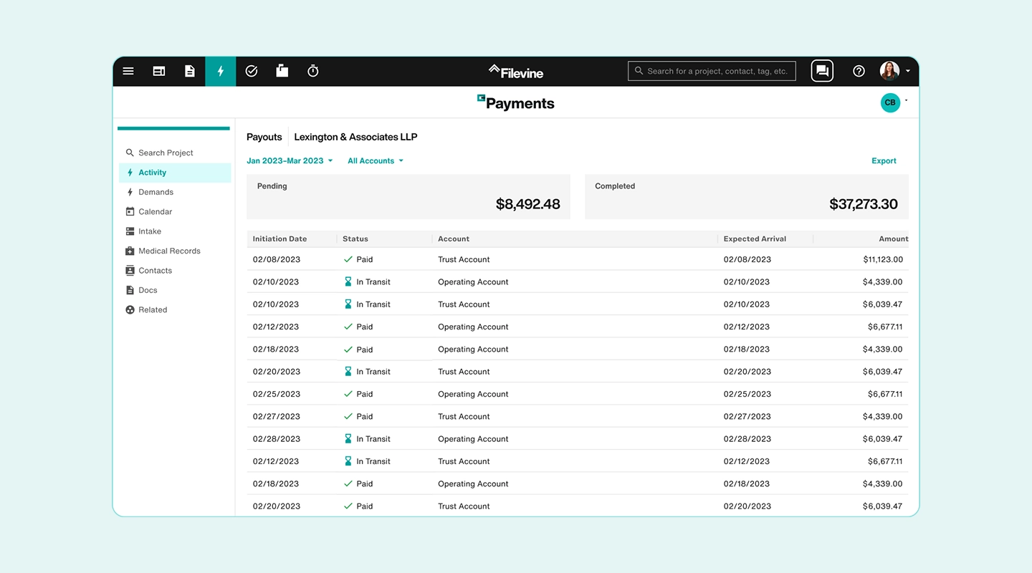Click Trust Account in 02/27/2023 row

(464, 416)
